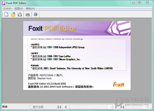
Task: Click the David Taubman UNSW copyright line
Action: coord(72,68)
